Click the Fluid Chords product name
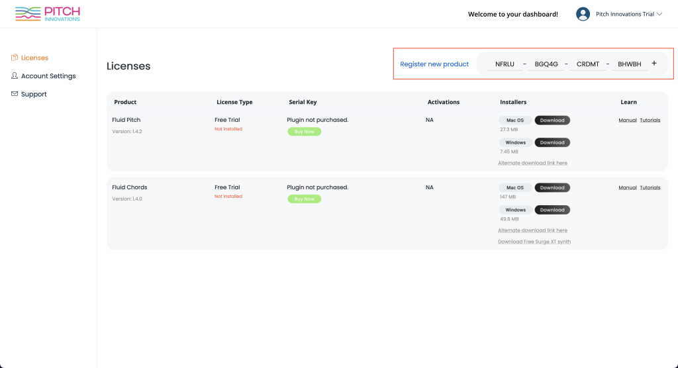Image resolution: width=678 pixels, height=368 pixels. [x=130, y=187]
